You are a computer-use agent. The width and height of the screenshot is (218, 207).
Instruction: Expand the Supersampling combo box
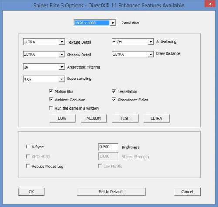click(44, 79)
